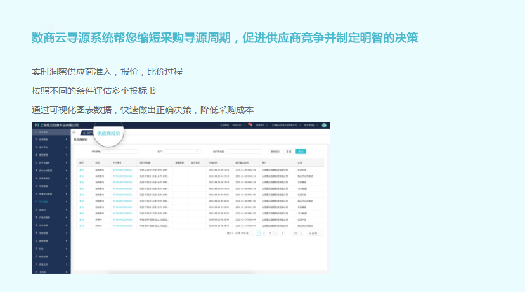
Task: Expand the user management dropdown next to the avatar
Action: click(311, 125)
